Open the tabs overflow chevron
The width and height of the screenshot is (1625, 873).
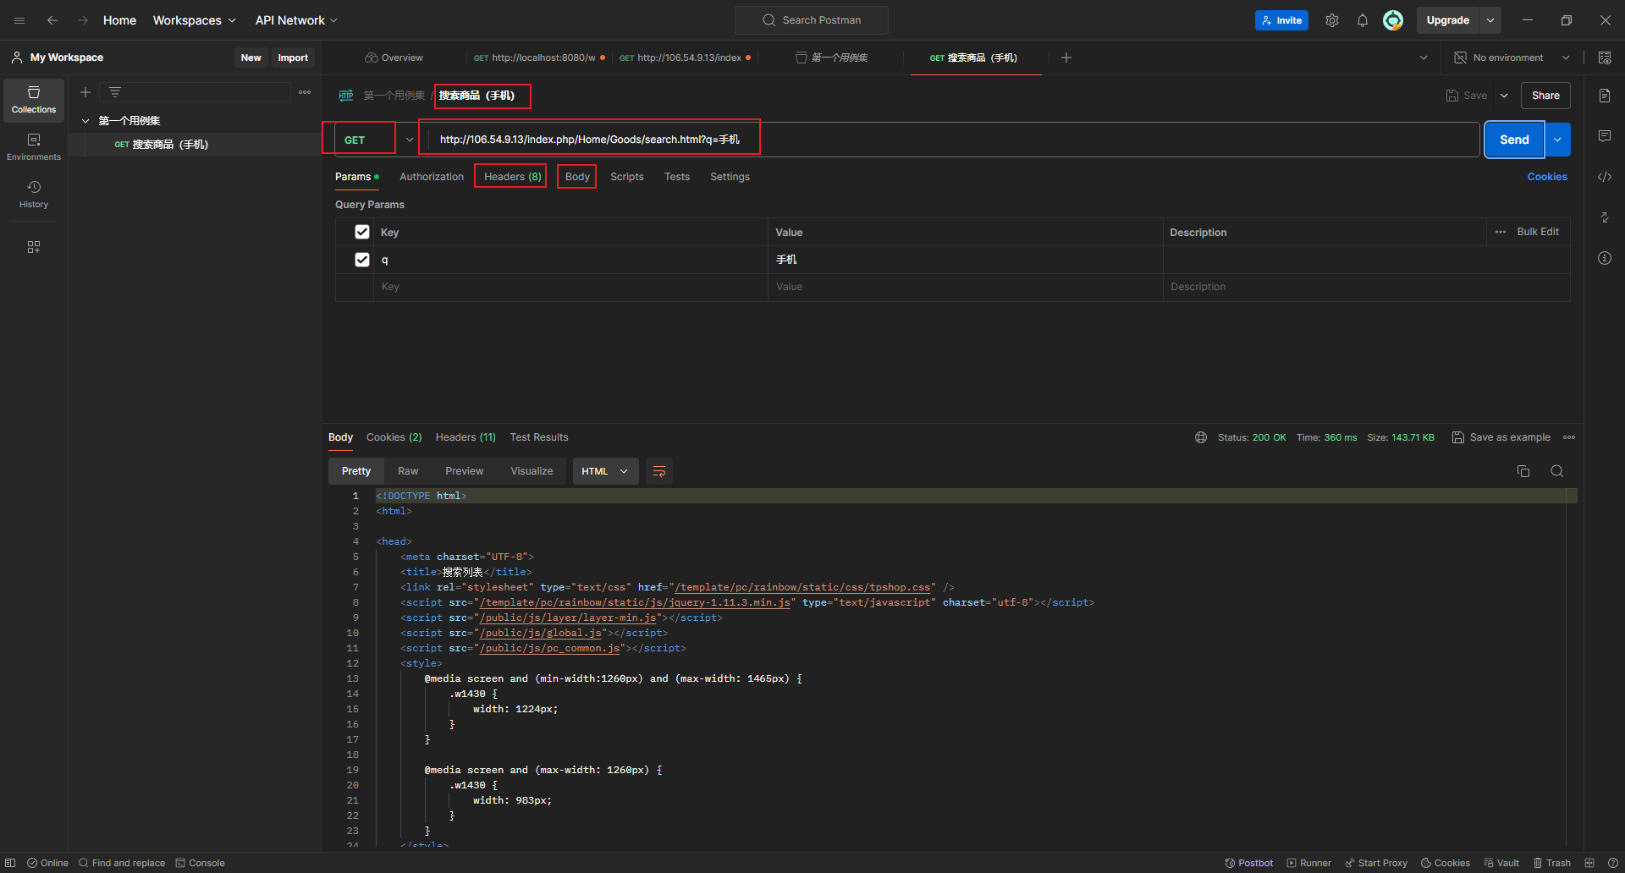(x=1424, y=58)
